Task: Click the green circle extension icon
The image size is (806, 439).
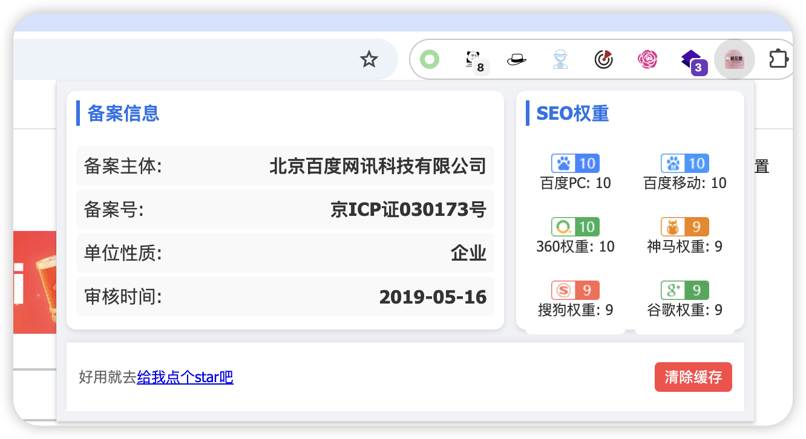Action: click(x=430, y=59)
